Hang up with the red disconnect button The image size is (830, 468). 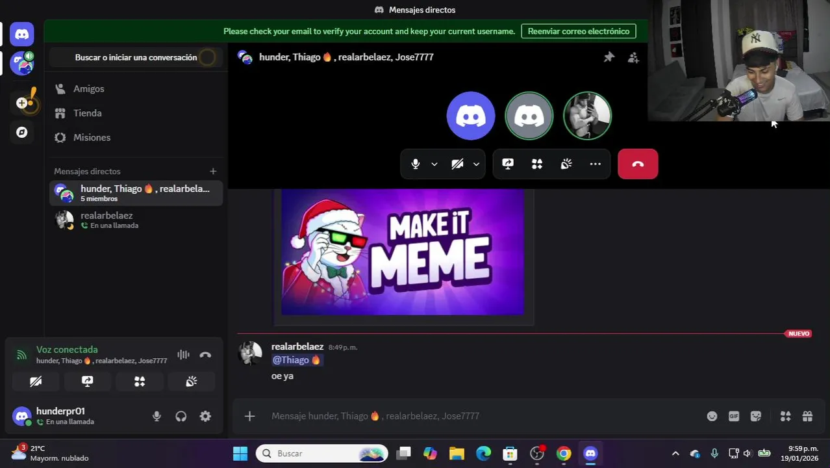[638, 164]
